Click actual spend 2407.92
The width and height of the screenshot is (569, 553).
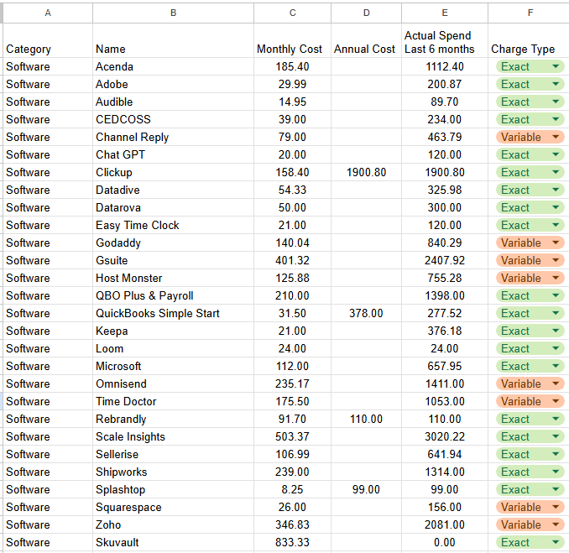click(445, 260)
